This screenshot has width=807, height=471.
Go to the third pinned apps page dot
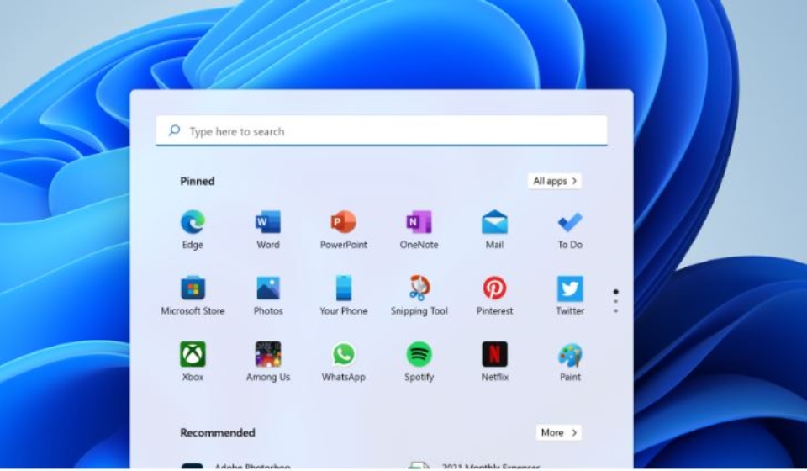[615, 311]
